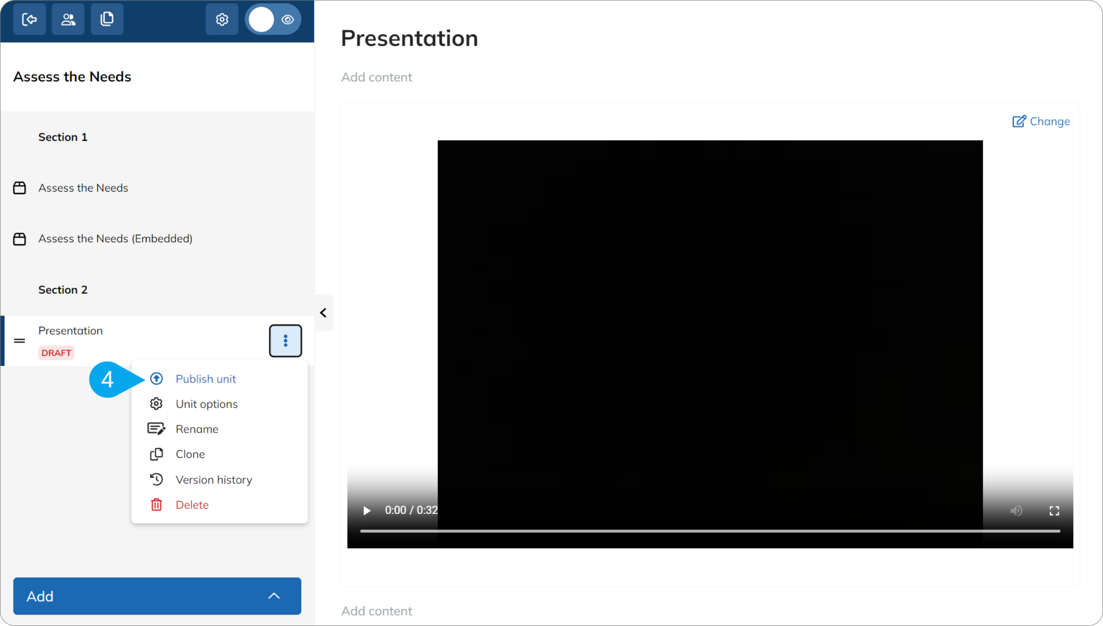Click the publish arrow icon
Screen dimensions: 1103x626
pos(157,379)
